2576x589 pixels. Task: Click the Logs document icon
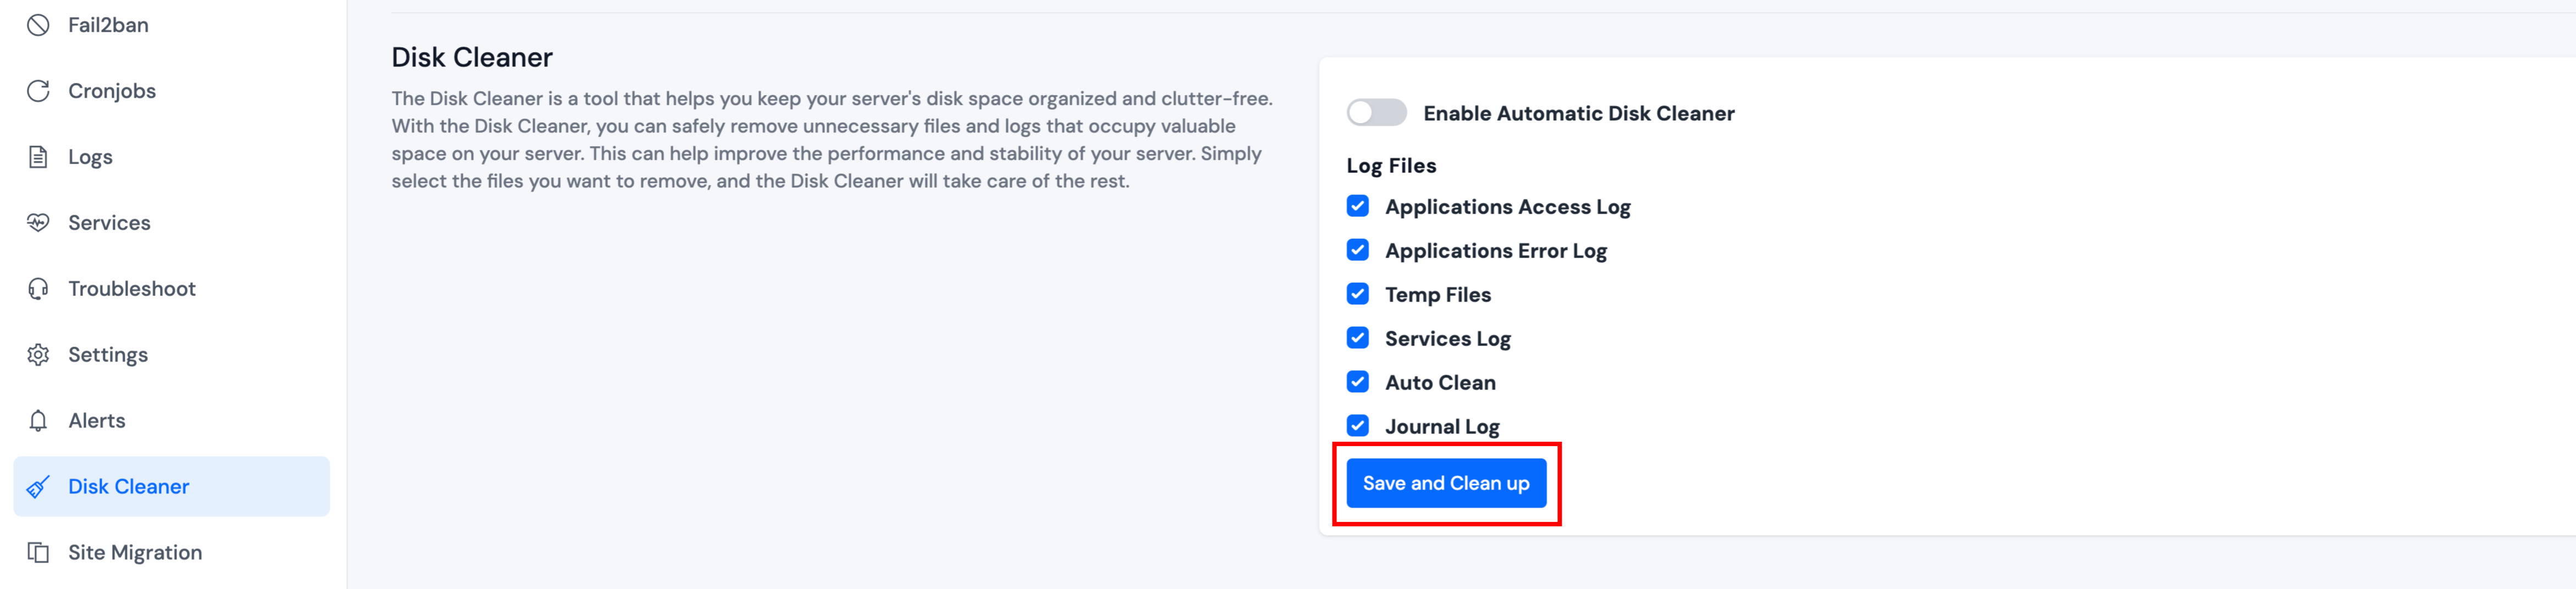click(38, 157)
